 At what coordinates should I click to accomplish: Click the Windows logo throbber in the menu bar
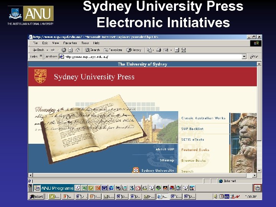click(256, 43)
